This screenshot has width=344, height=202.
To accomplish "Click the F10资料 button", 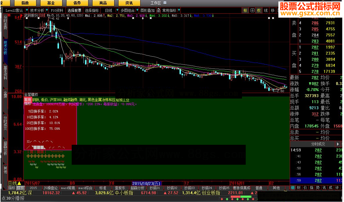I will click(x=57, y=10).
